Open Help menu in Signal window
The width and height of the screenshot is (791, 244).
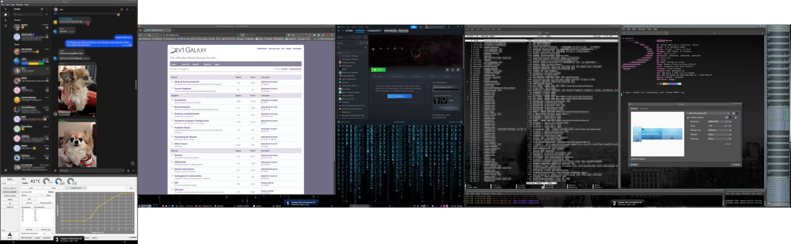tap(27, 4)
